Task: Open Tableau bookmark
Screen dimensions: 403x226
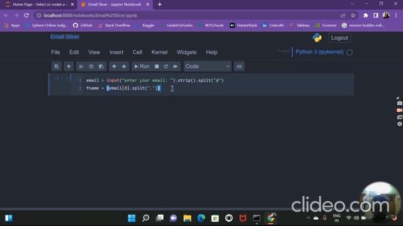Action: [300, 25]
